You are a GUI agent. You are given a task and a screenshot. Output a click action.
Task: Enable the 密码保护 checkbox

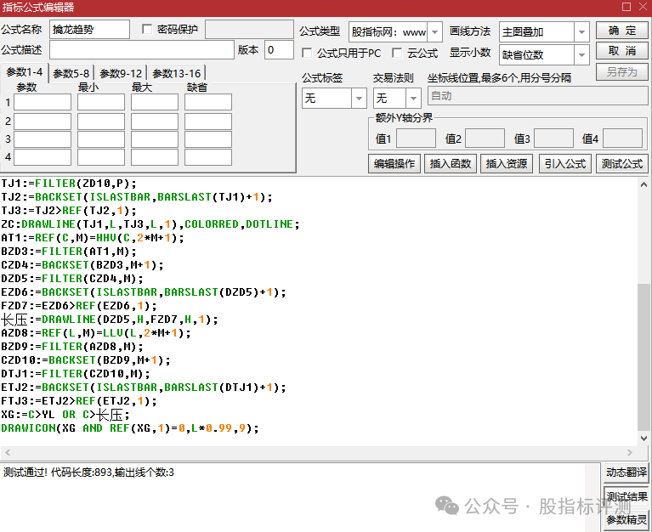148,30
